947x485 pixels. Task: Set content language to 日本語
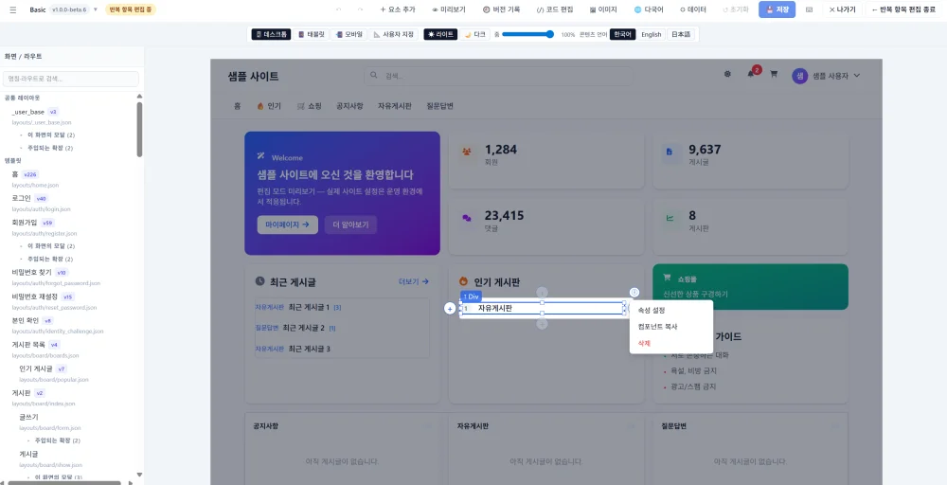point(681,34)
